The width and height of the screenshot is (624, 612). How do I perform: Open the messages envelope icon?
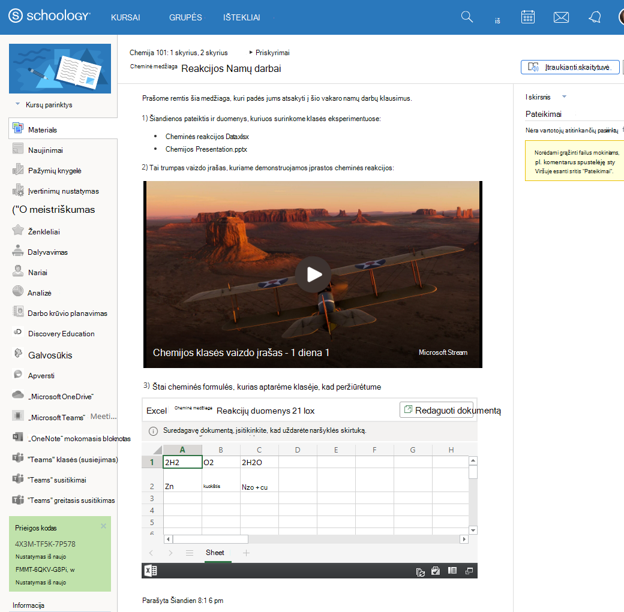pos(561,17)
